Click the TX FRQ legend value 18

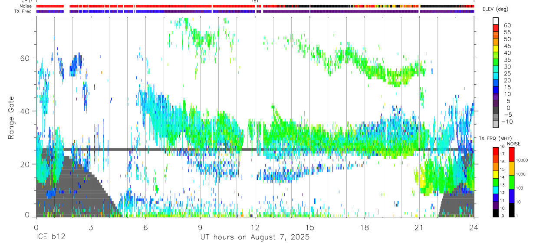502,147
